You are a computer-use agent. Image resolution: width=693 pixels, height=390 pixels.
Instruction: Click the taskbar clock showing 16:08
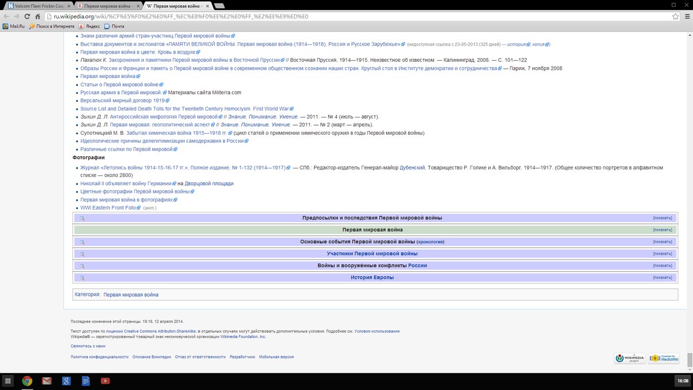click(x=682, y=381)
